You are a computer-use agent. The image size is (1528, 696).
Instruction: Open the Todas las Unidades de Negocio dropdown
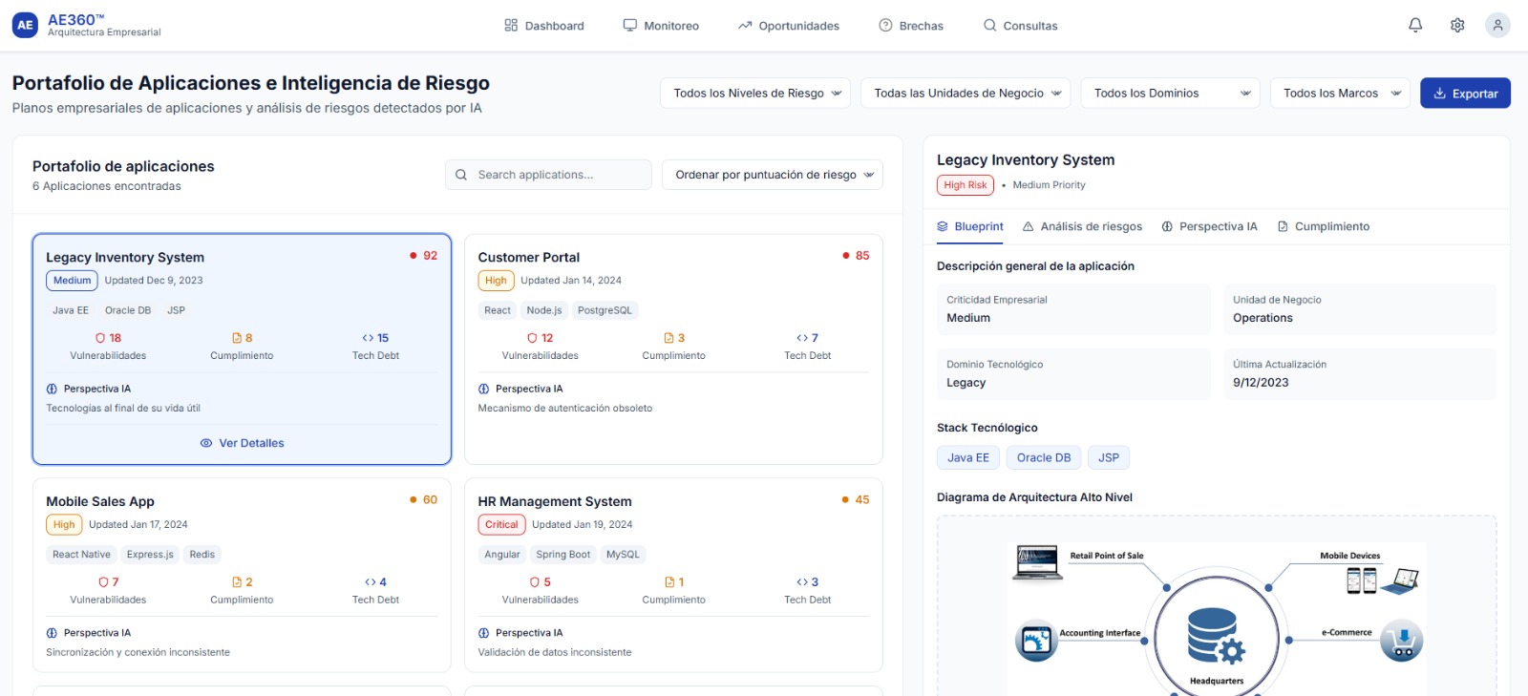tap(966, 94)
